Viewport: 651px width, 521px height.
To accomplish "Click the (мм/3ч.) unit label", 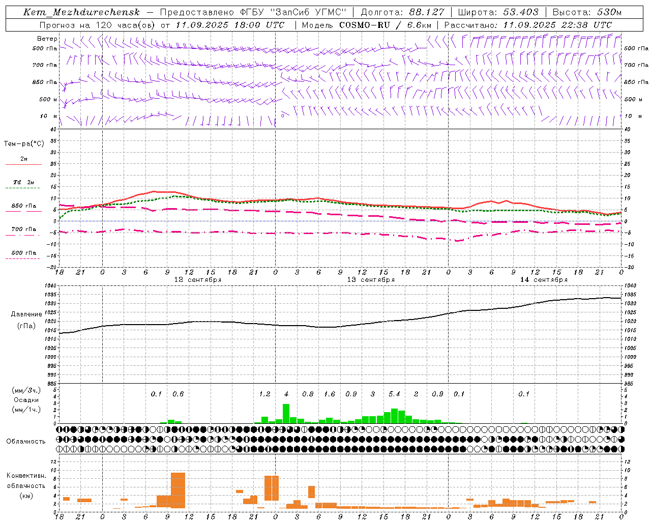I will click(x=26, y=390).
